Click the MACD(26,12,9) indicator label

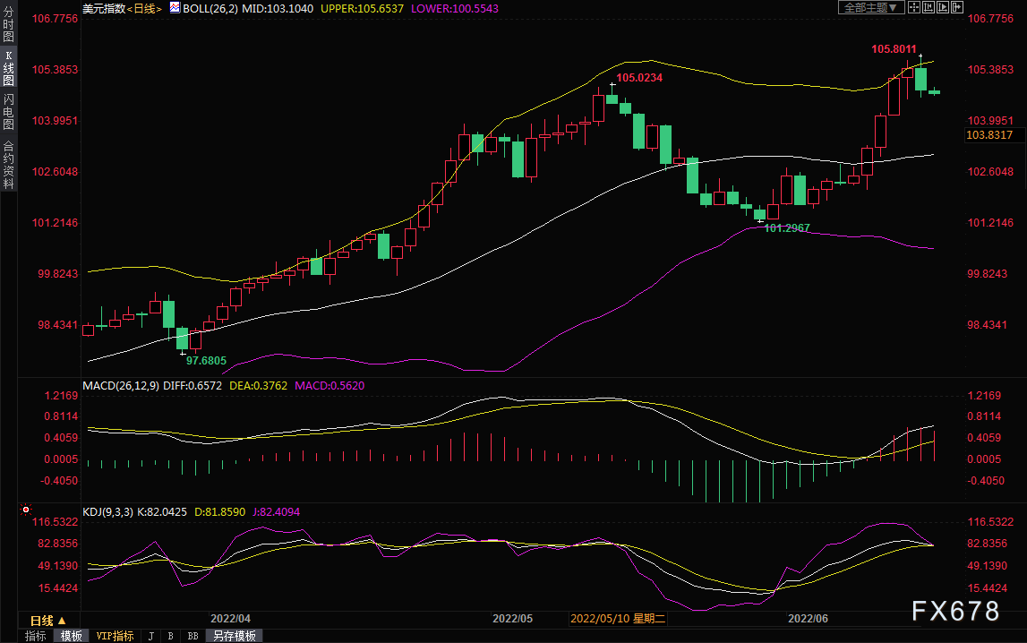pos(121,386)
